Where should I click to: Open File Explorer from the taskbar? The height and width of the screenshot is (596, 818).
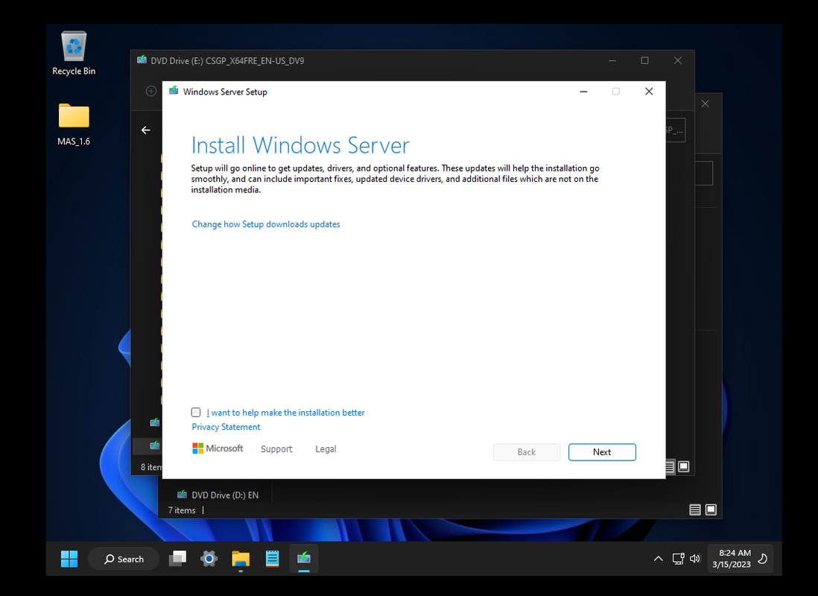tap(241, 559)
